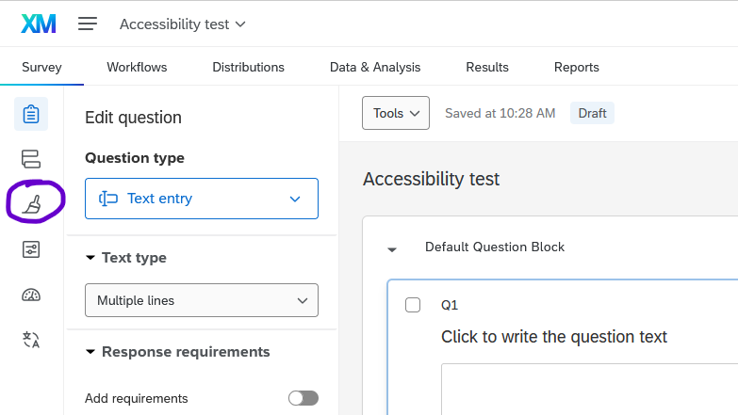
Task: Click the Q1 question label
Action: 450,305
